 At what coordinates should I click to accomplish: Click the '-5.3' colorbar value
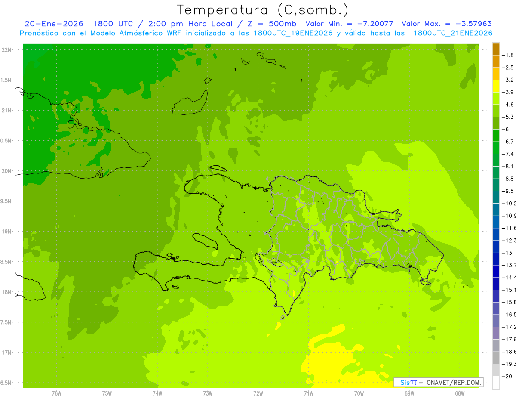point(508,117)
